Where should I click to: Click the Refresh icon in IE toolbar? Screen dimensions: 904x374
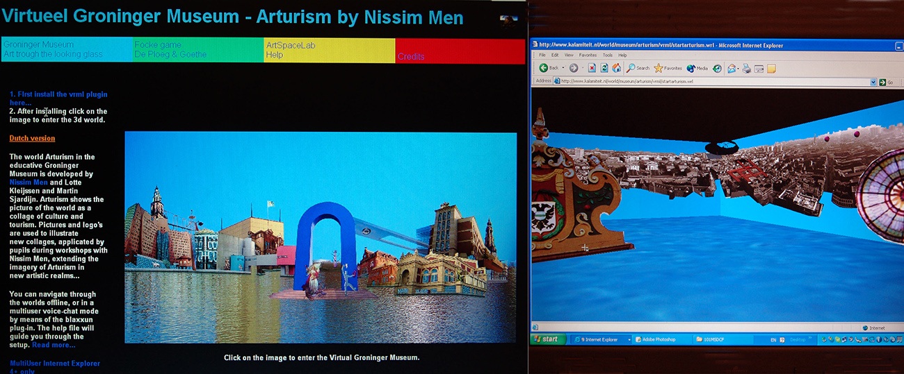pos(604,68)
